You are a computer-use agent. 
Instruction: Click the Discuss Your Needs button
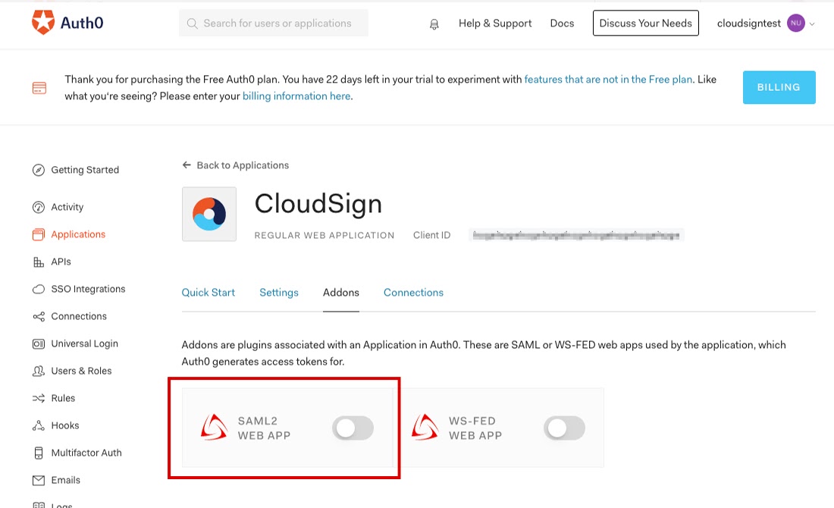[646, 23]
